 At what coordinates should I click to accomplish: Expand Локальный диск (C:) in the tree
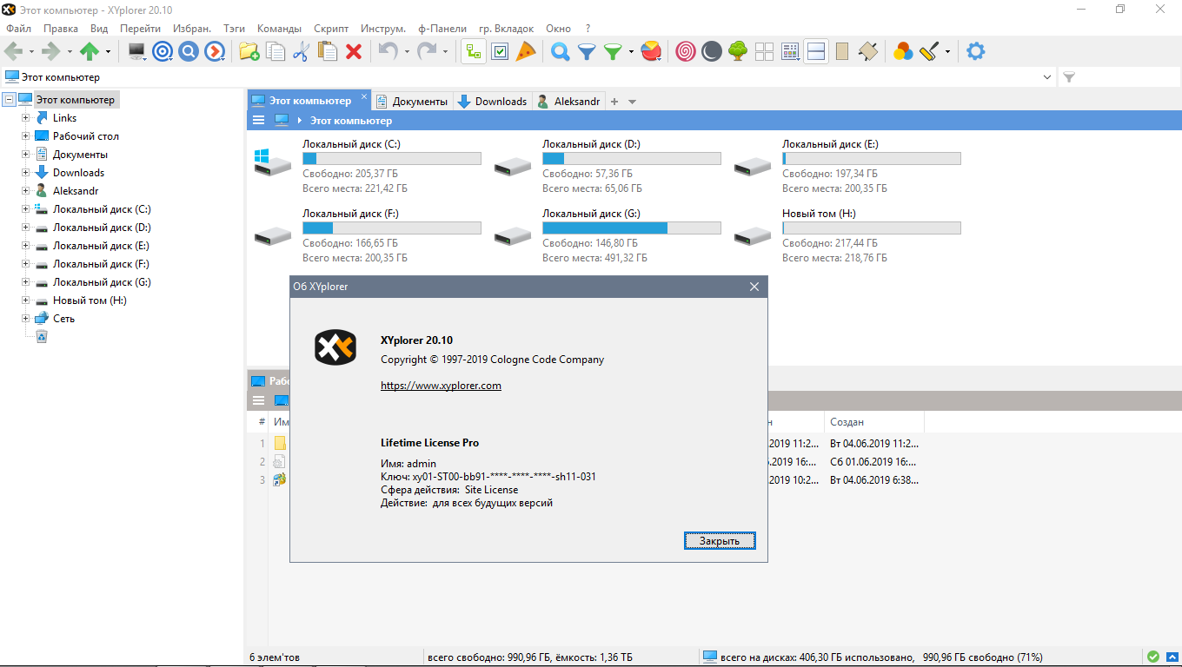coord(25,209)
